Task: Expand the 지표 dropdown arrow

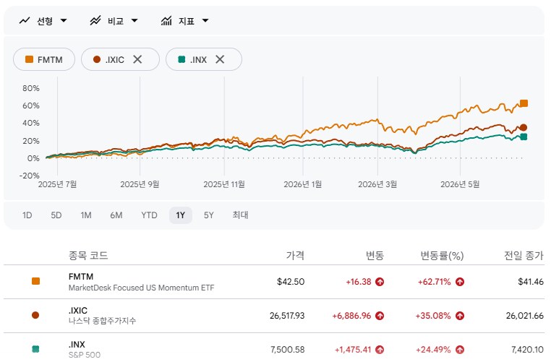Action: [205, 21]
